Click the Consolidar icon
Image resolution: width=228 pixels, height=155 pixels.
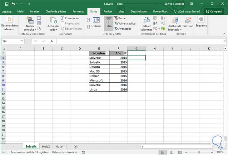[x=163, y=18]
